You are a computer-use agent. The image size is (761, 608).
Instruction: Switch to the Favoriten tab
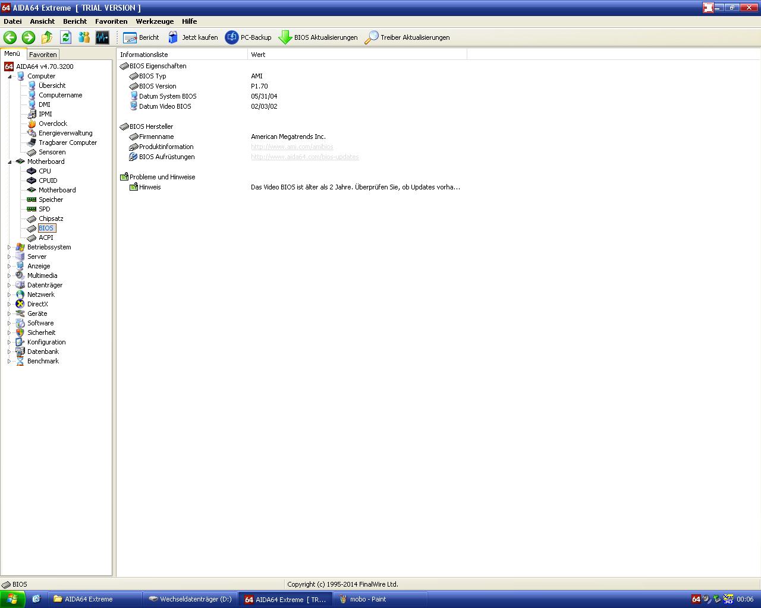pos(43,54)
